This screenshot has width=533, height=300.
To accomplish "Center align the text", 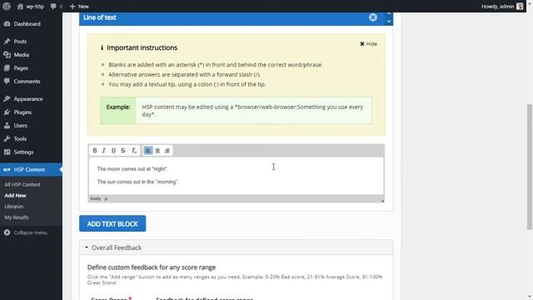I will point(157,150).
